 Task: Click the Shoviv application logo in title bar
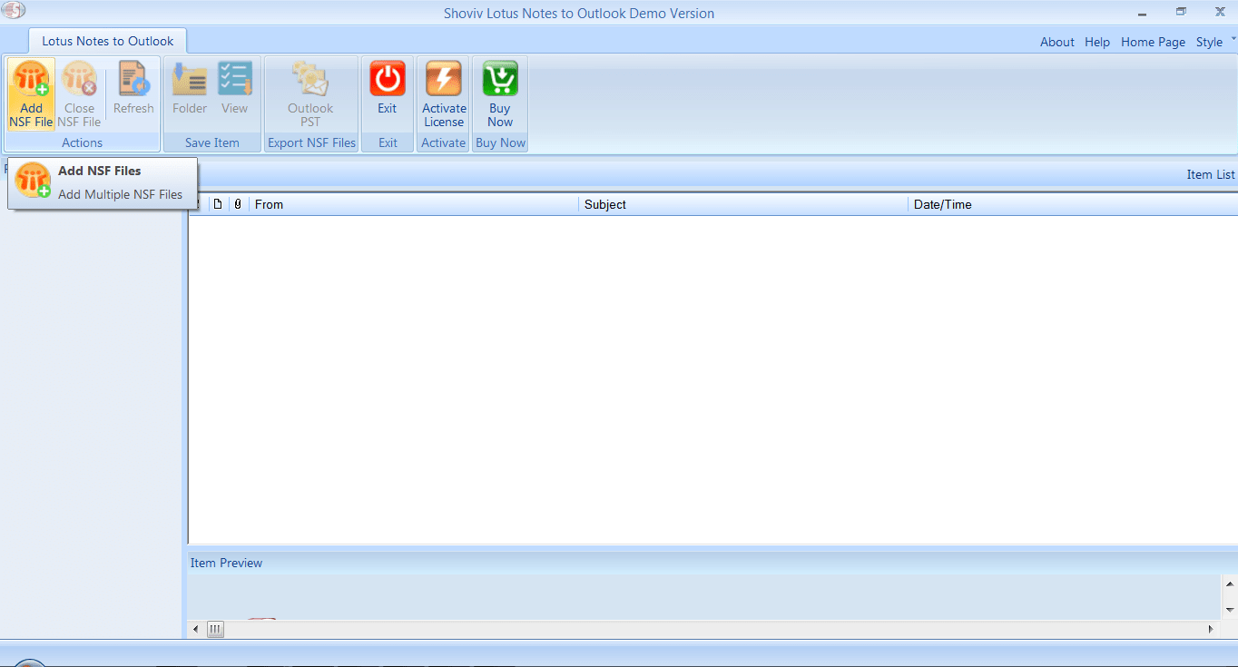[15, 12]
